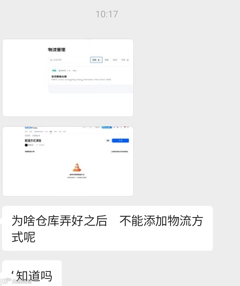Image resolution: width=240 pixels, height=286 pixels.
Task: Click the gray back button left of blue button
Action: (108, 140)
